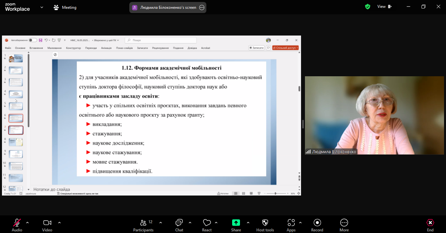End the meeting
Screen dimensions: 446x233
pyautogui.click(x=430, y=225)
